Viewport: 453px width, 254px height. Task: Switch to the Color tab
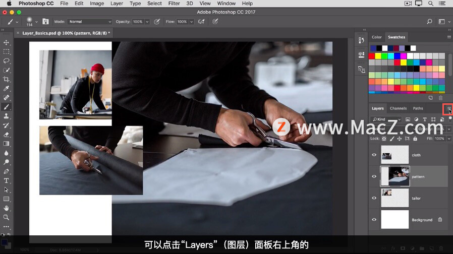coord(376,37)
